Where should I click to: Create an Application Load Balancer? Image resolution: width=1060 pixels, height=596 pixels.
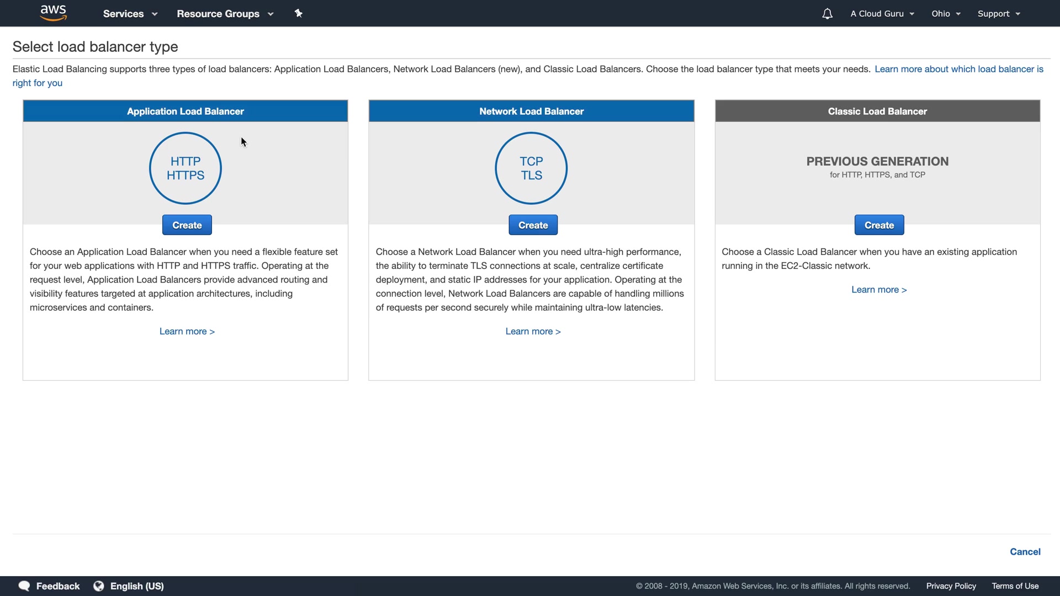(187, 225)
